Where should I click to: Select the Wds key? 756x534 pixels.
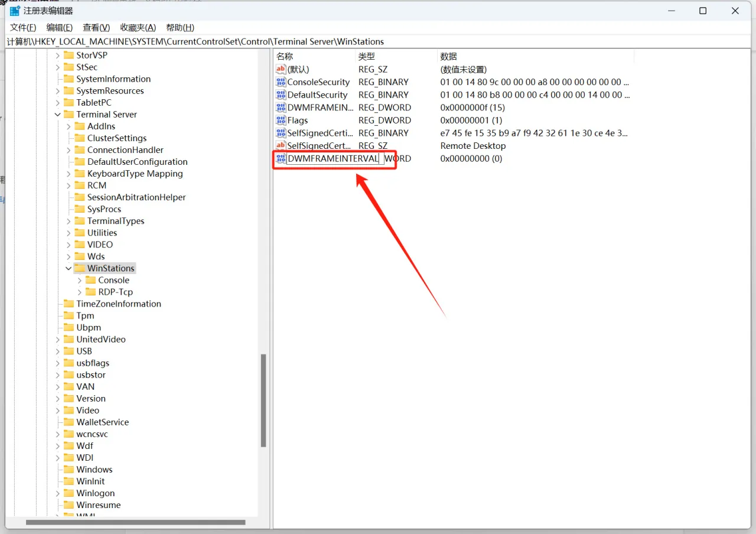coord(96,256)
